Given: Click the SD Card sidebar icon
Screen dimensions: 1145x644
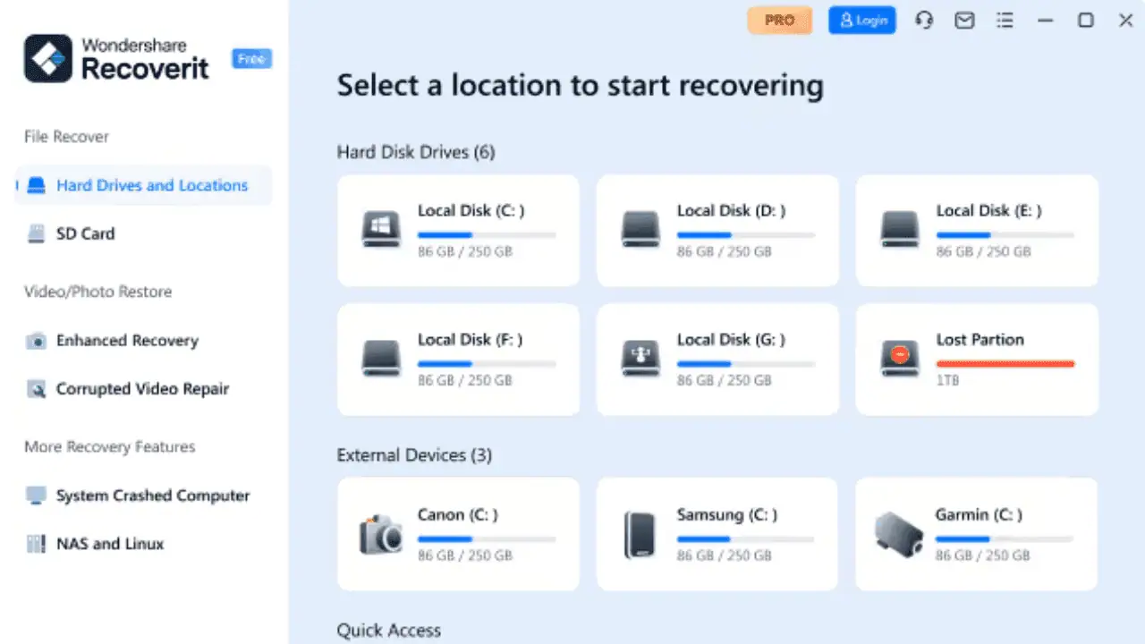Looking at the screenshot, I should click(36, 233).
